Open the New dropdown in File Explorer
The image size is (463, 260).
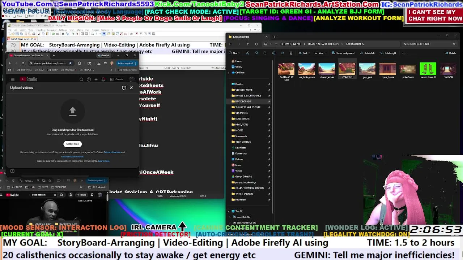(234, 53)
